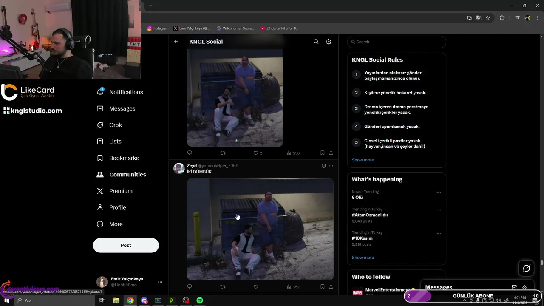Focus the Search field in right column
Viewport: 544px width, 306px height.
tap(397, 42)
